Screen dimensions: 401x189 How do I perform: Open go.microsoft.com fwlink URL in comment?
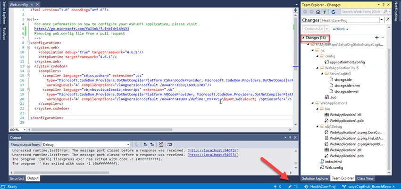click(x=82, y=29)
